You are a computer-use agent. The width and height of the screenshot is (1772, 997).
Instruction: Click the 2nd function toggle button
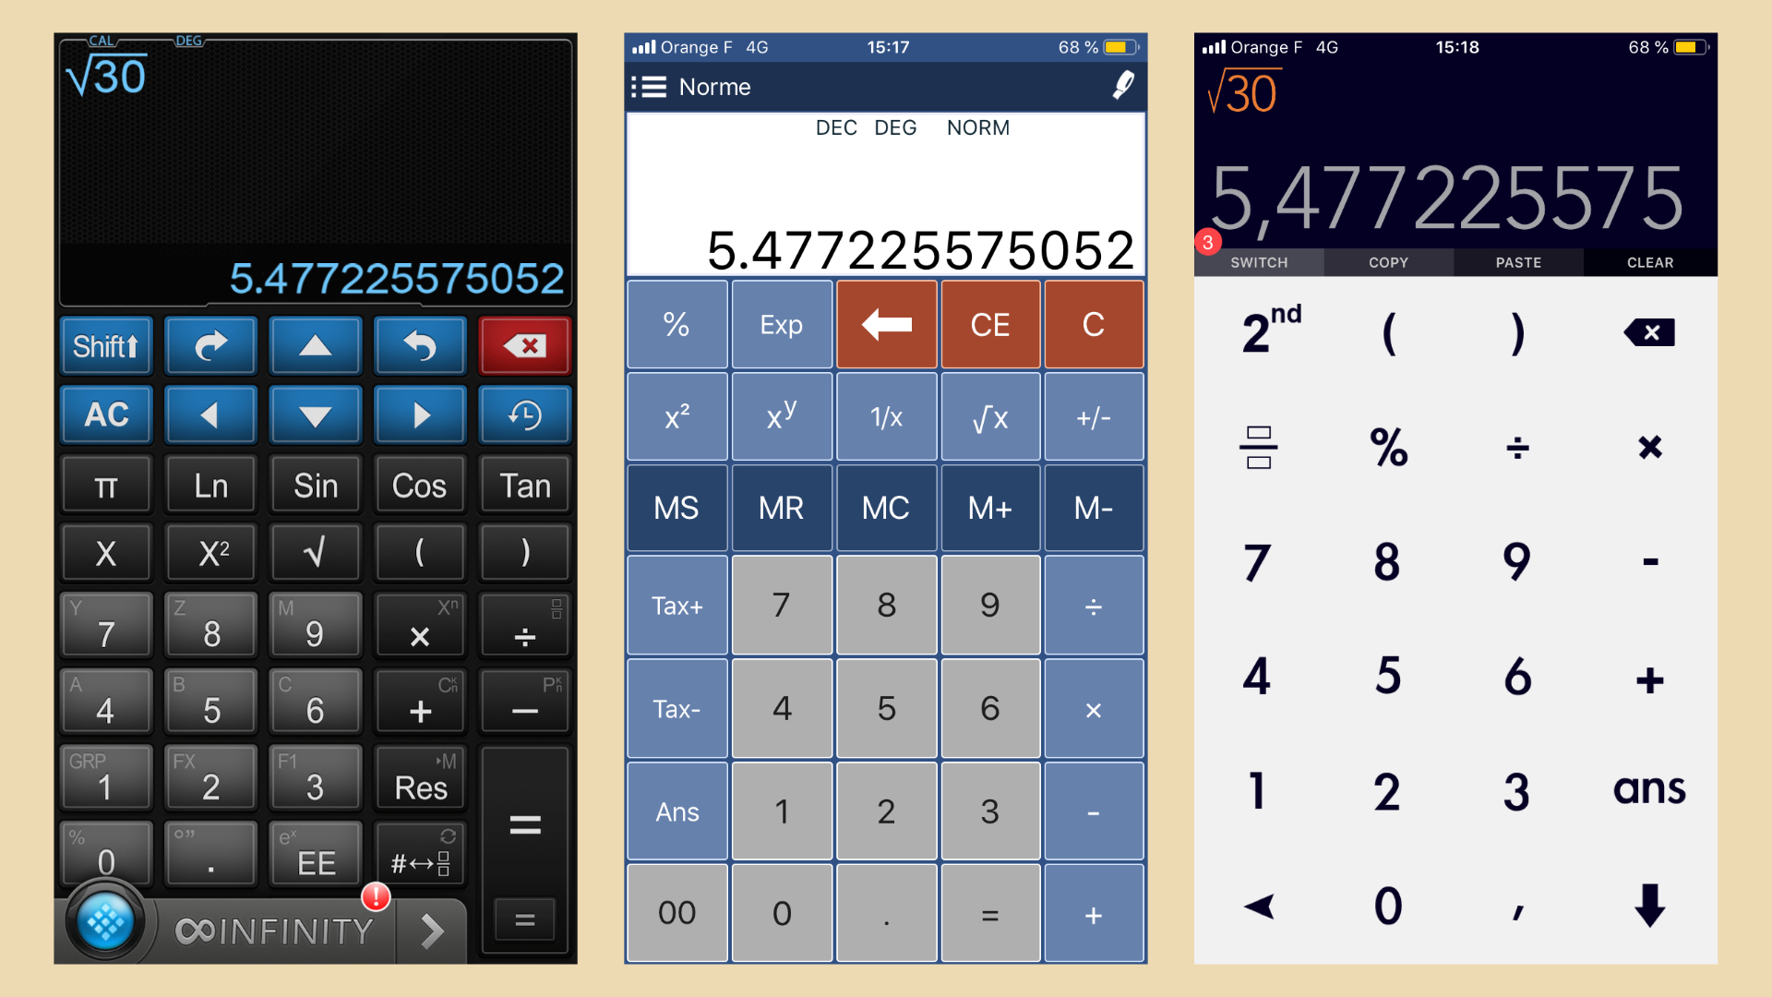point(1267,330)
